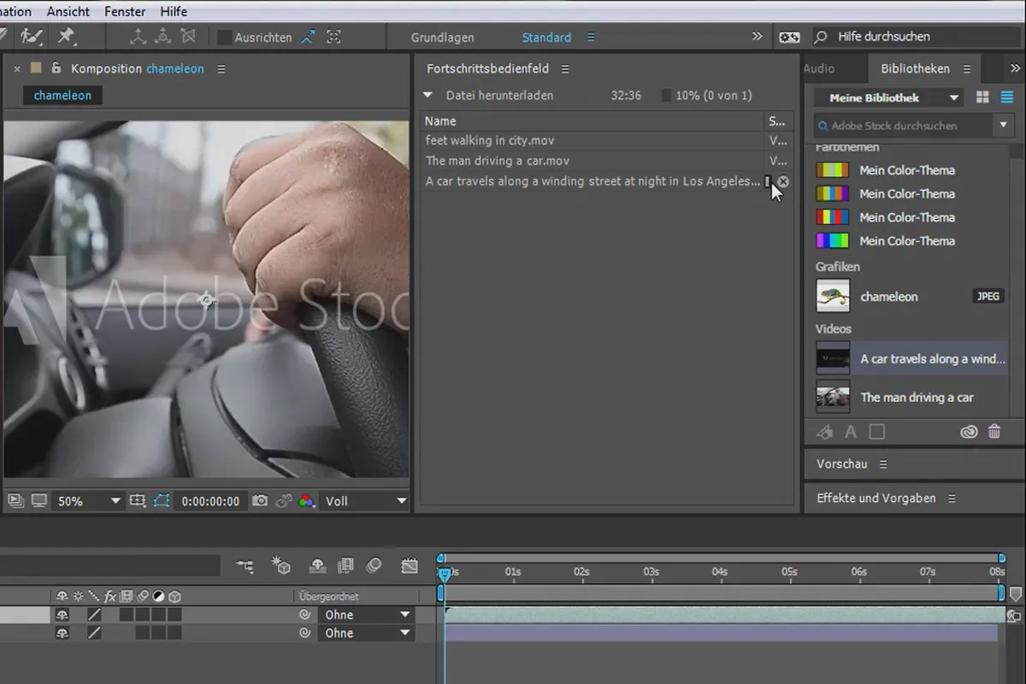
Task: Click the add graphic square icon
Action: point(877,432)
